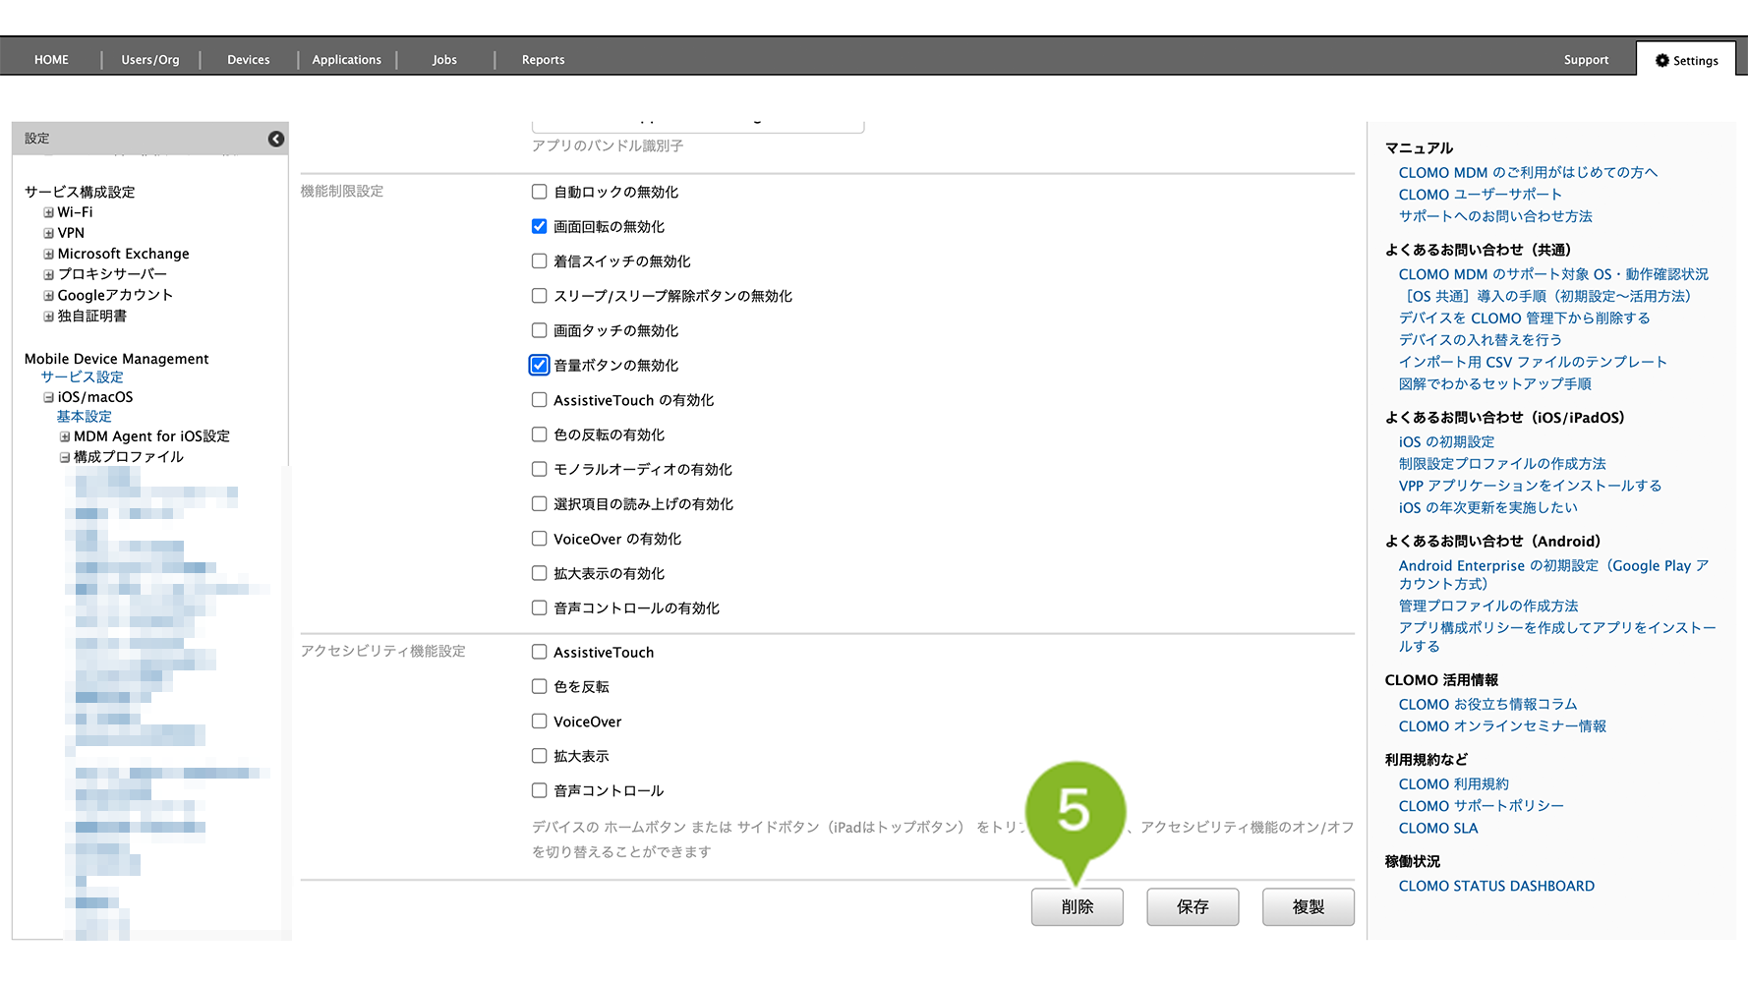Screen dimensions: 1748x983
Task: Open the Devices menu tab
Action: (x=248, y=60)
